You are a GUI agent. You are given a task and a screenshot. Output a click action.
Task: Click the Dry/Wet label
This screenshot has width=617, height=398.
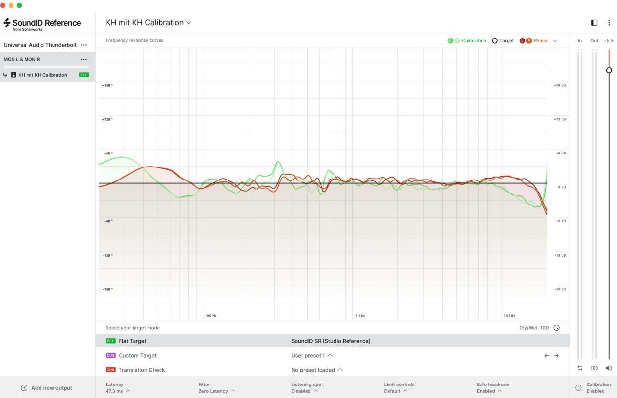click(x=528, y=328)
